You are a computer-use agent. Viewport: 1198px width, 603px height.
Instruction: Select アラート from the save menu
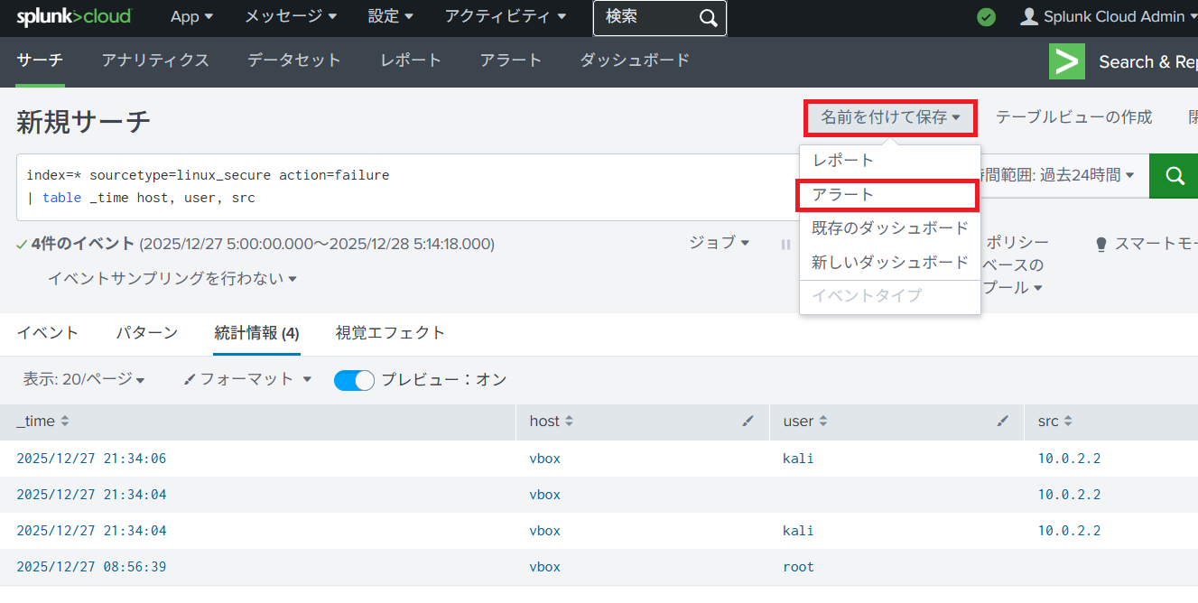[843, 195]
